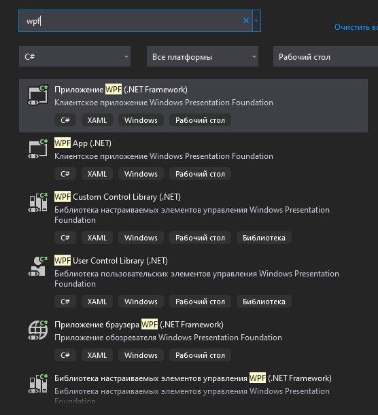Click C# tag under WPF App (.NET)
Screen dimensions: 378x415
65,174
